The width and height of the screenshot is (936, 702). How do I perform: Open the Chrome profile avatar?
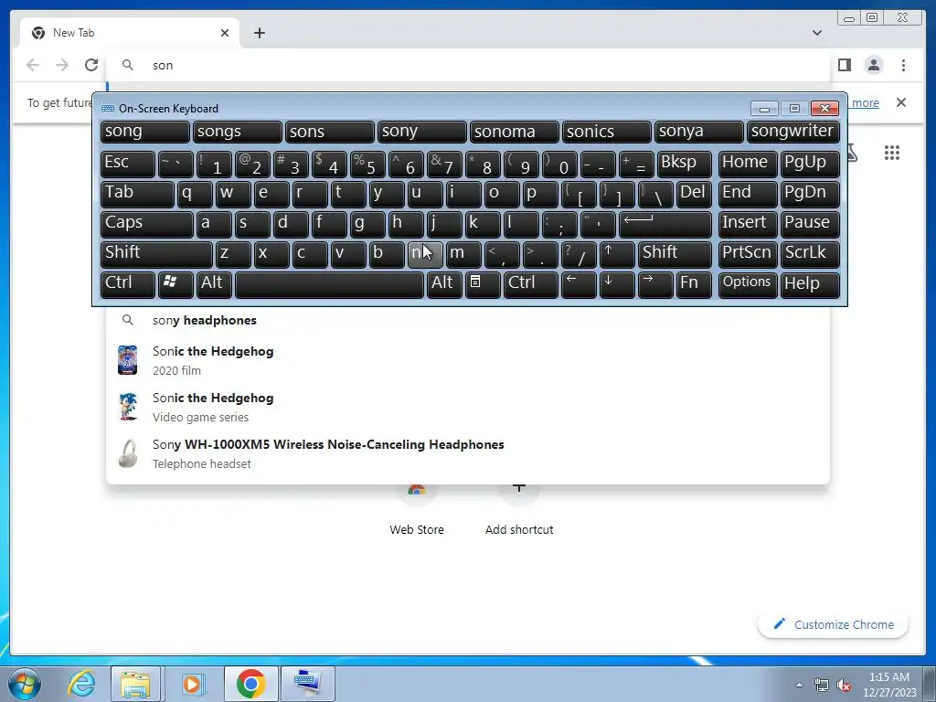pos(873,65)
